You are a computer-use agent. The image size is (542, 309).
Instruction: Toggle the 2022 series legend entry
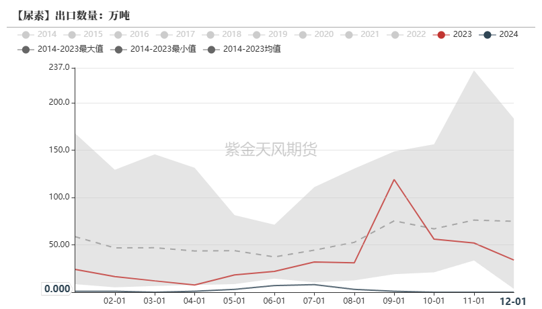coord(406,34)
